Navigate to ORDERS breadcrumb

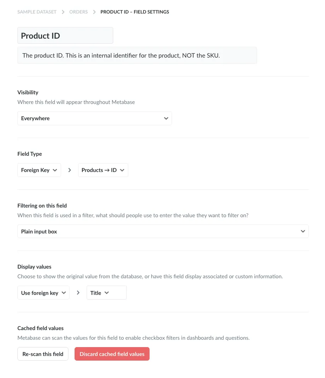[78, 12]
